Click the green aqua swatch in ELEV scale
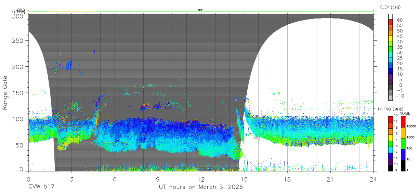 point(391,54)
